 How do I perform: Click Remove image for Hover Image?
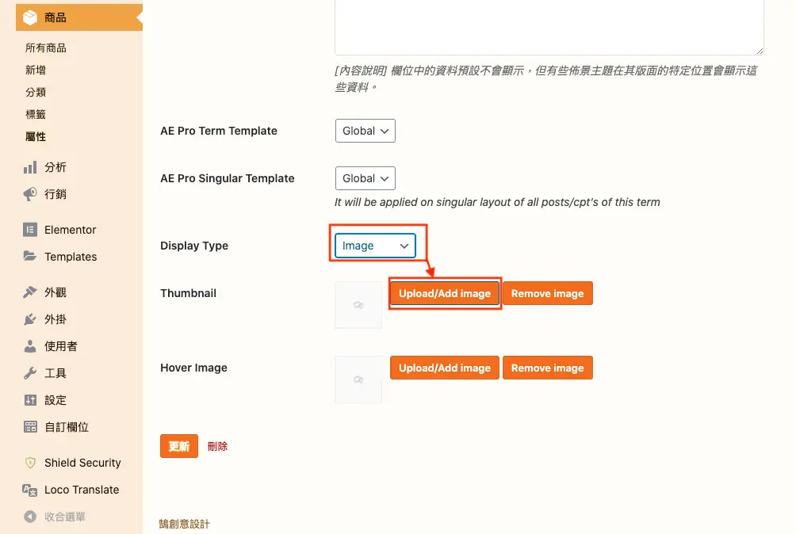[547, 368]
